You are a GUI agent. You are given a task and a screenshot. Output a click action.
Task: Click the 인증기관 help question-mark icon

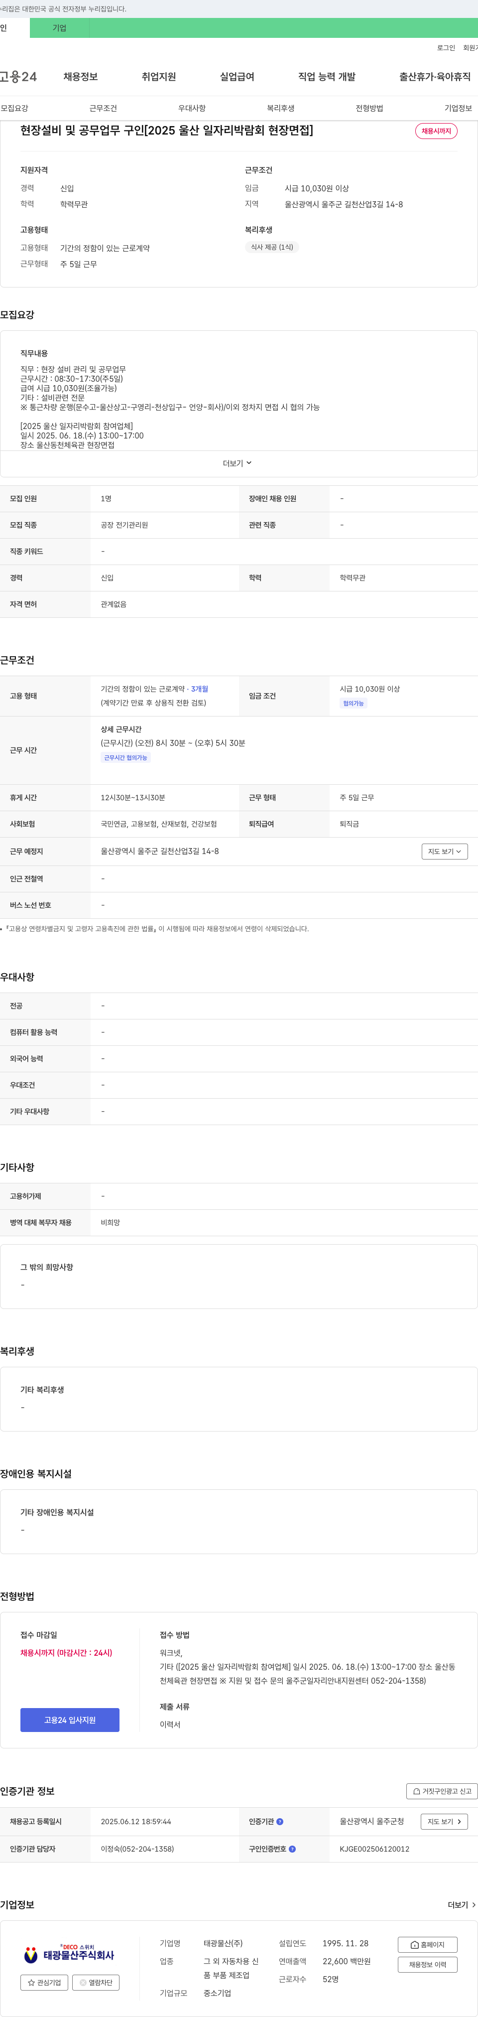(x=280, y=1821)
